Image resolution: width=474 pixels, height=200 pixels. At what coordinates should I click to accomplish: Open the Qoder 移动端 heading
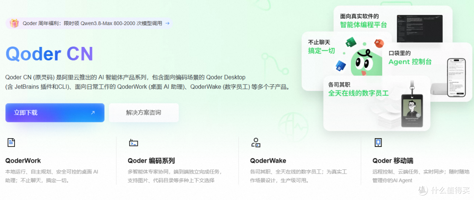point(393,161)
